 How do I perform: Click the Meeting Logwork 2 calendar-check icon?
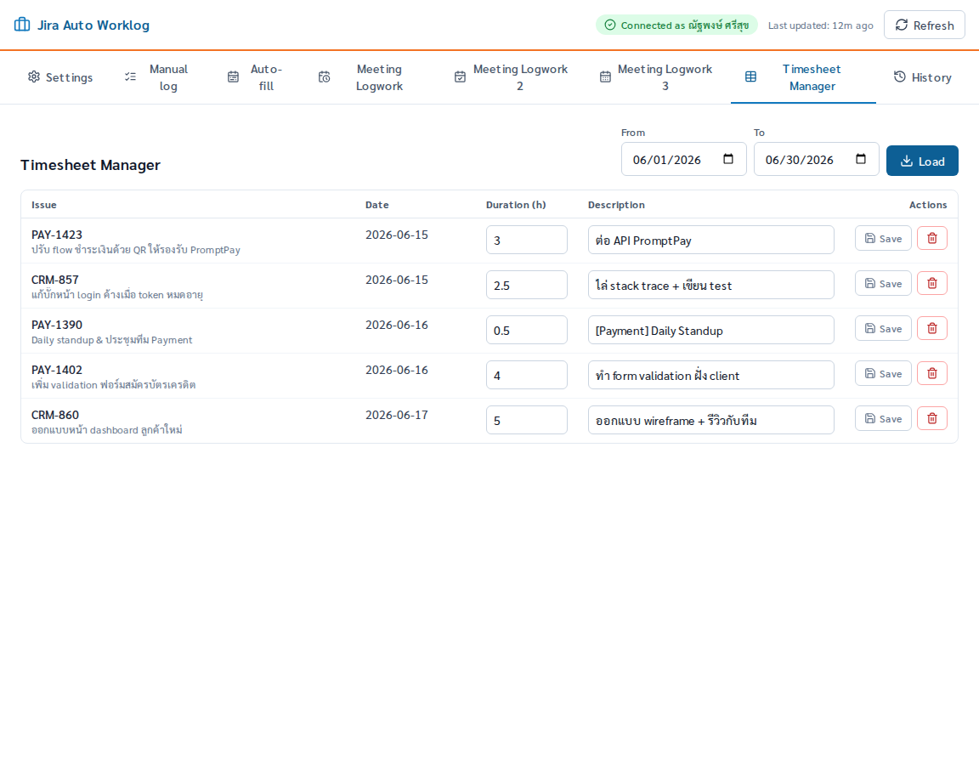[x=460, y=76]
